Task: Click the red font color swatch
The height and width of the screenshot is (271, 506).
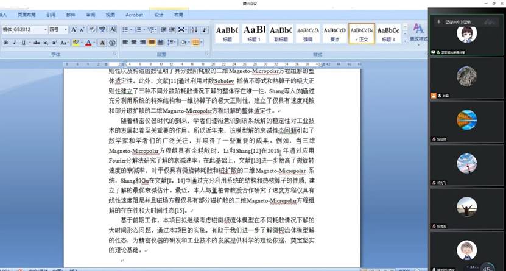Action: (x=89, y=43)
